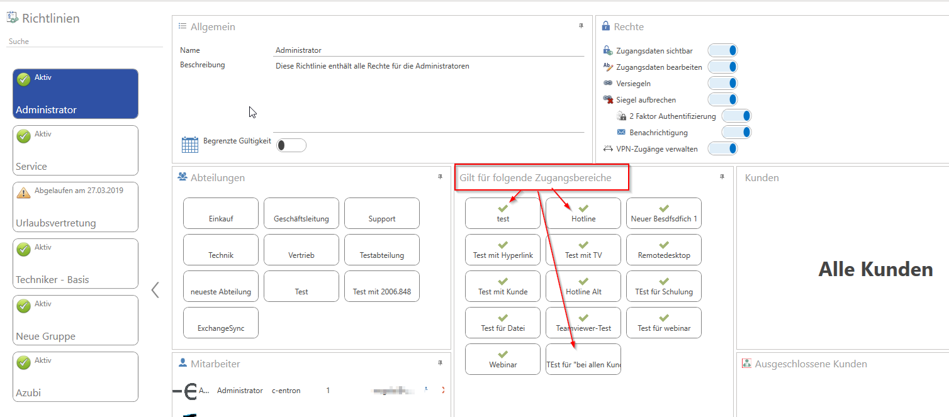949x417 pixels.
Task: Turn off VPN-Zugänge verwalten toggle
Action: [x=722, y=149]
